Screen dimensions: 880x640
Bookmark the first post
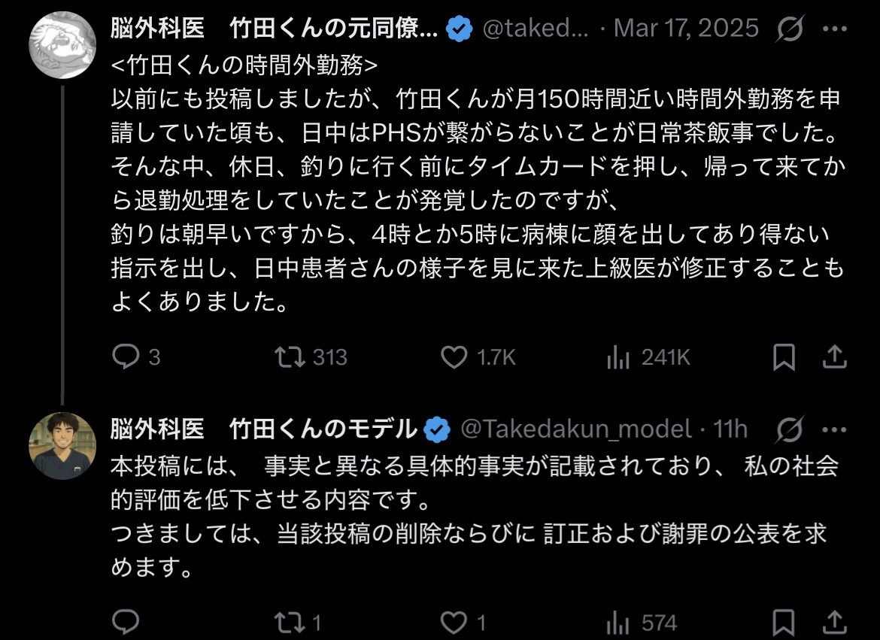[x=784, y=357]
